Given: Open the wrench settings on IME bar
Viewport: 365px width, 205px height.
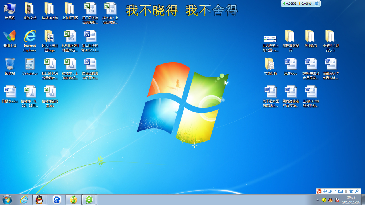Looking at the screenshot, I should pos(357,191).
